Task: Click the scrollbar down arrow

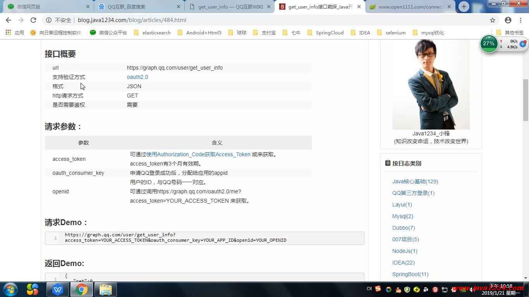Action: [x=526, y=278]
